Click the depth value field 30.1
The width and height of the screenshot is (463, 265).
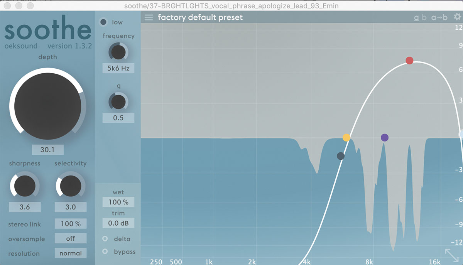point(48,150)
